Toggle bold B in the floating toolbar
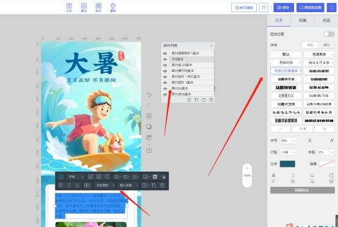 click(61, 185)
